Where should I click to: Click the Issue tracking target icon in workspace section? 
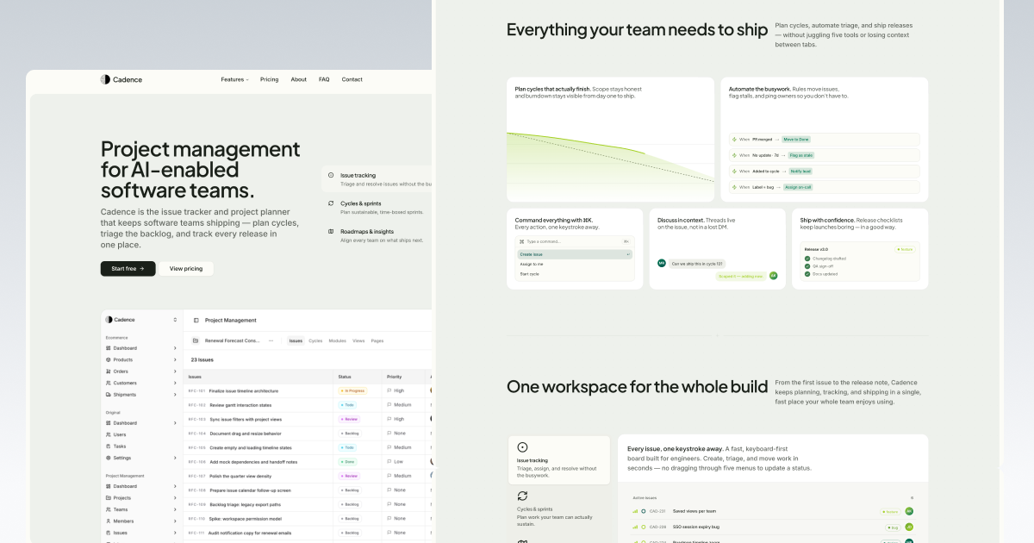pyautogui.click(x=522, y=447)
